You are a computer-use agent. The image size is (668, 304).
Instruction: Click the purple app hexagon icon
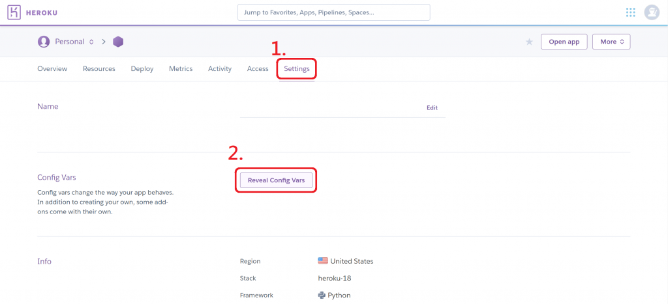(x=118, y=42)
